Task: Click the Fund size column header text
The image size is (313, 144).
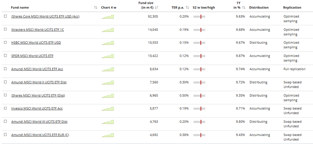Action: (146, 5)
